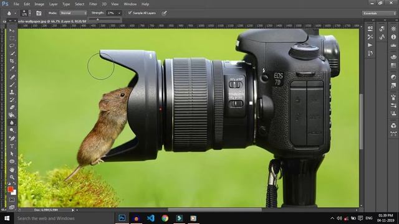Image resolution: width=399 pixels, height=224 pixels.
Task: Open the Swatches panel grid icon
Action: tap(393, 65)
